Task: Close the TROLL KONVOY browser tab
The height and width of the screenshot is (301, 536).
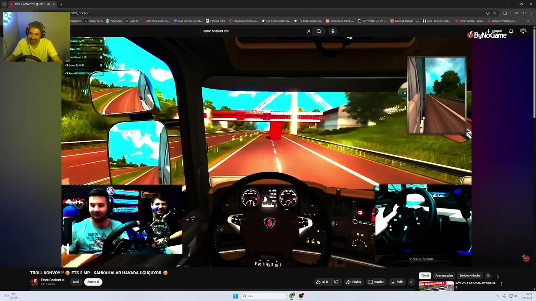Action: click(x=53, y=4)
